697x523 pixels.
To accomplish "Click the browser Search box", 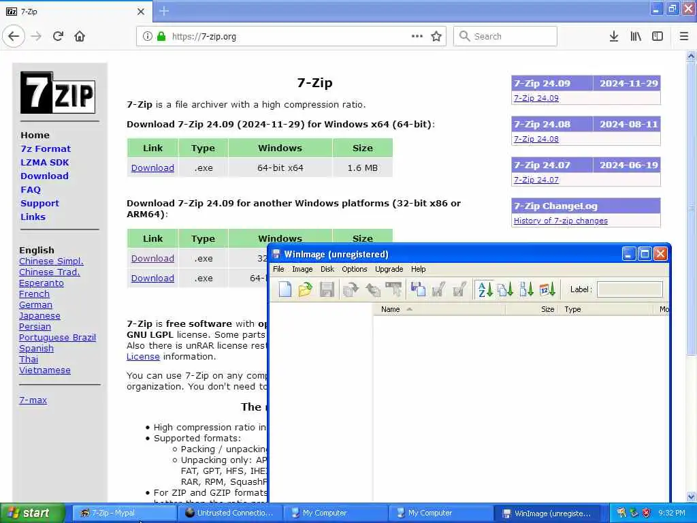I will click(506, 37).
